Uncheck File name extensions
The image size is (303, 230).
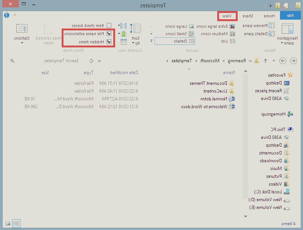pos(109,33)
